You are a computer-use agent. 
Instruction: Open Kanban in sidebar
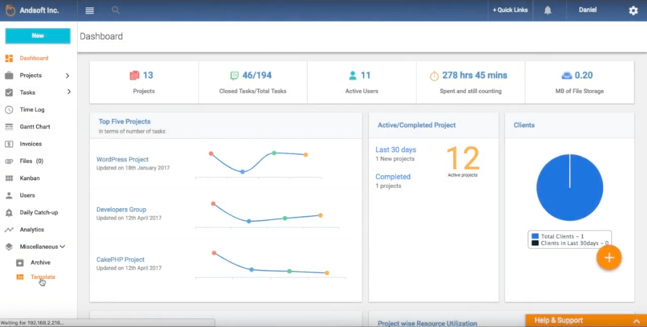30,178
